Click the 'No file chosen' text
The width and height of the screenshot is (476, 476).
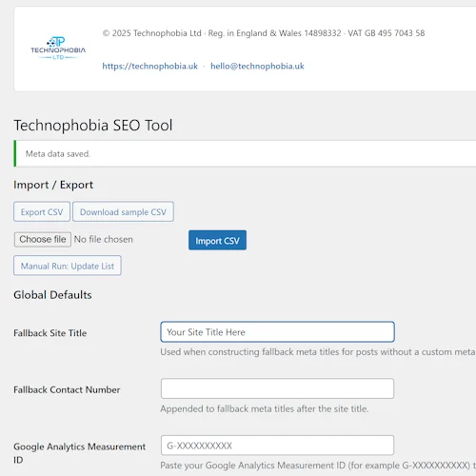[x=104, y=239]
